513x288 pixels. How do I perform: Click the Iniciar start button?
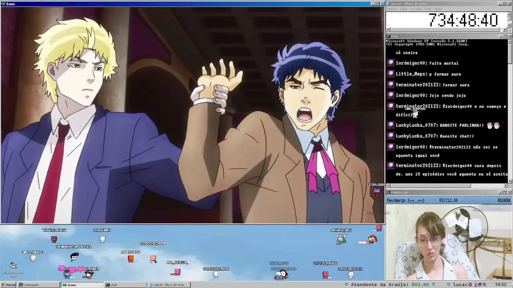[x=8, y=285]
